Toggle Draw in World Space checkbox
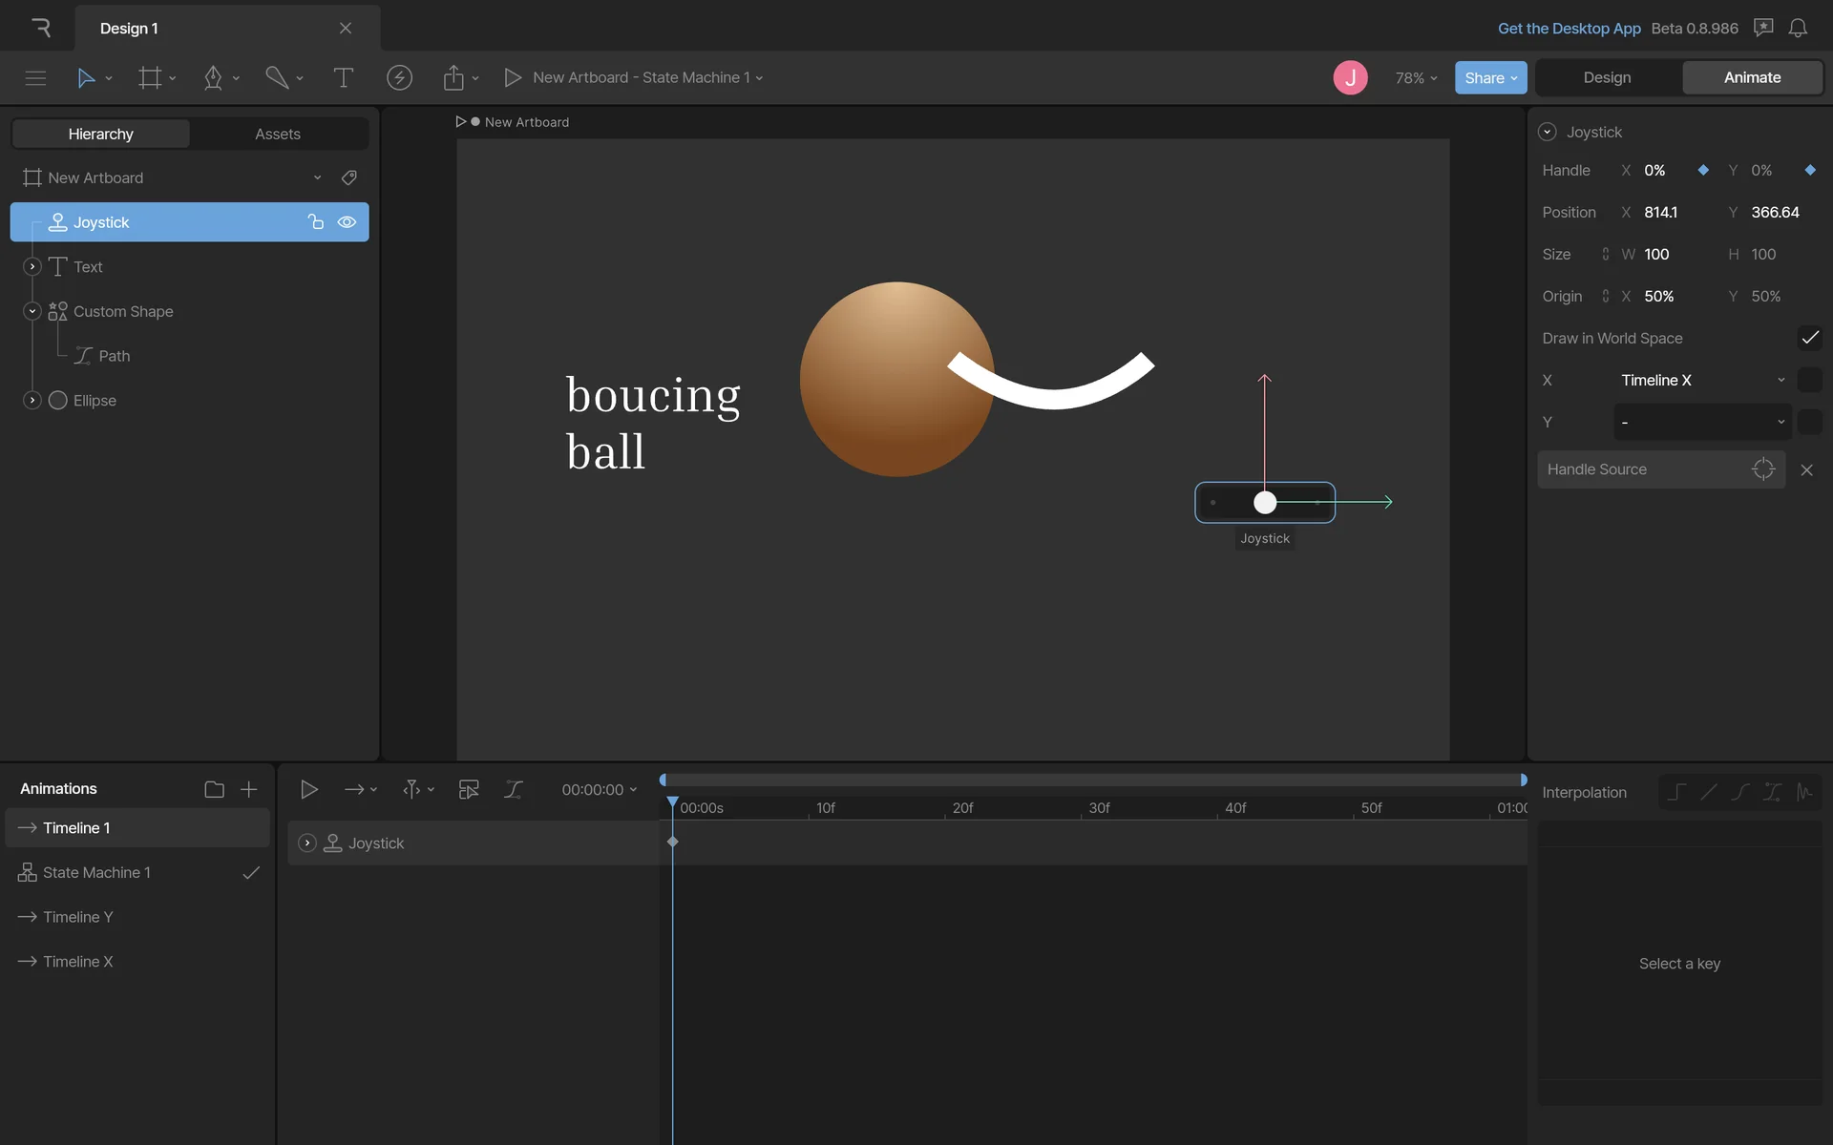Viewport: 1833px width, 1145px height. point(1809,338)
